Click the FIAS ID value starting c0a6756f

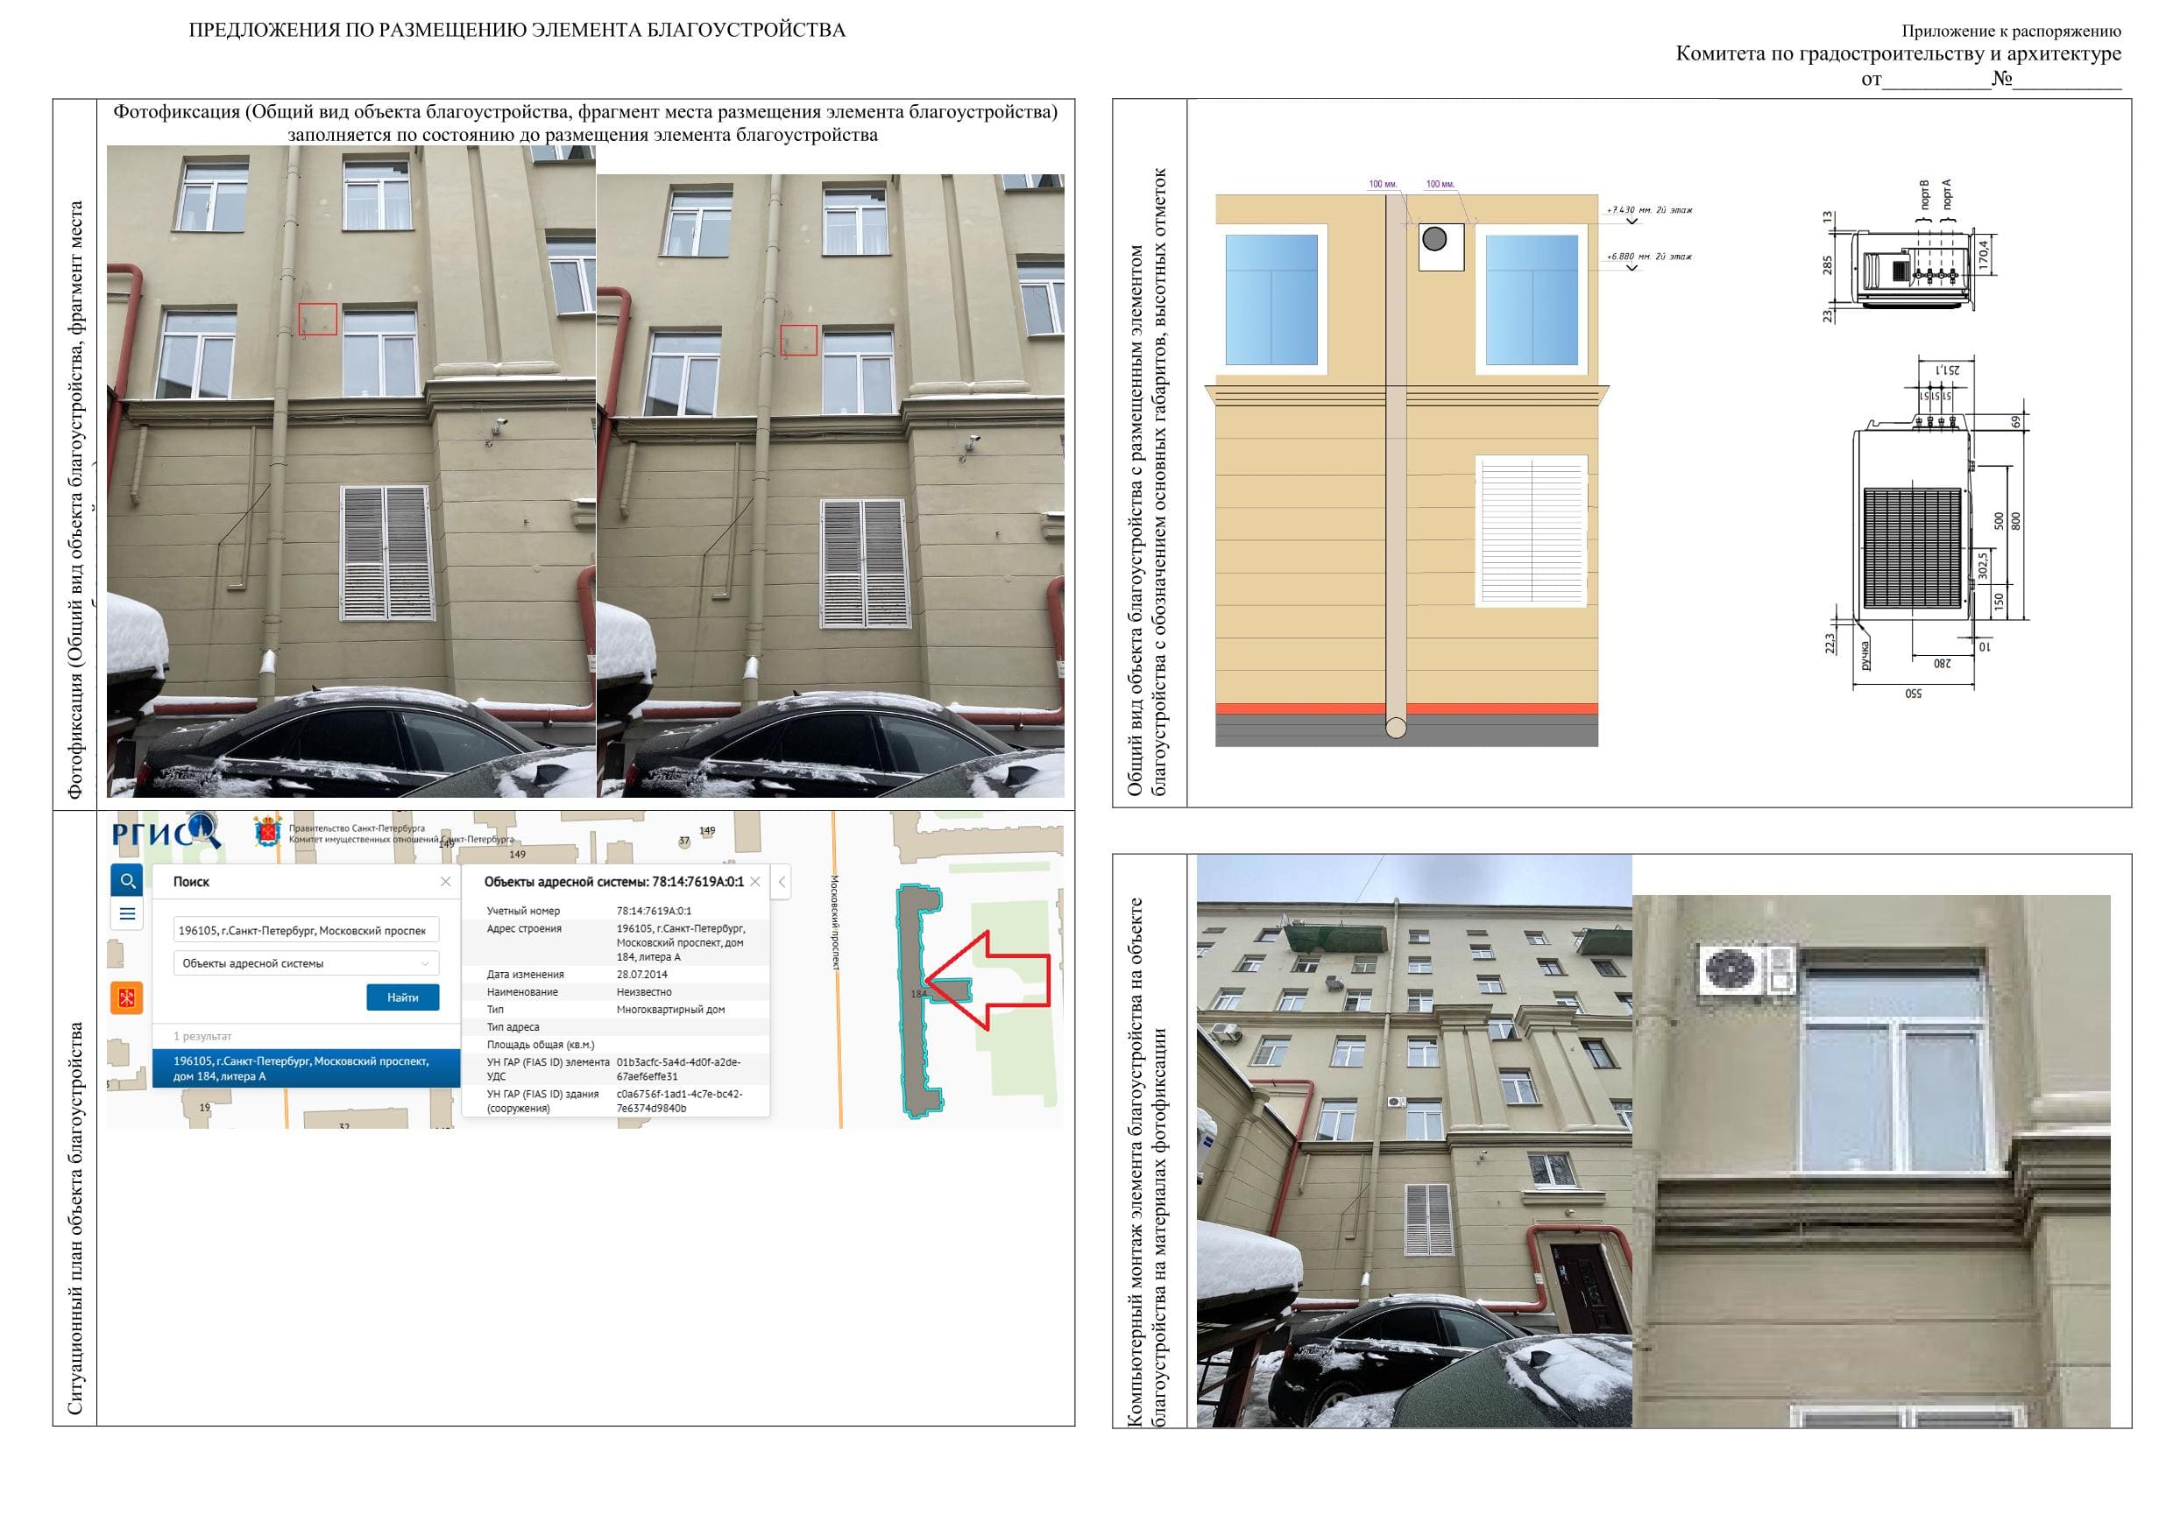[680, 1101]
